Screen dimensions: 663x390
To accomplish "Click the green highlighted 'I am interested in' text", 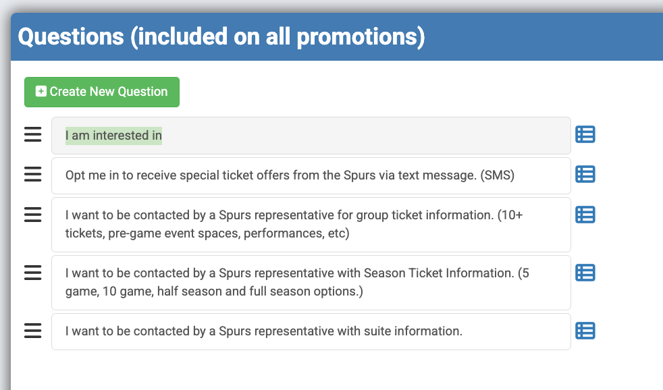I will click(x=113, y=136).
